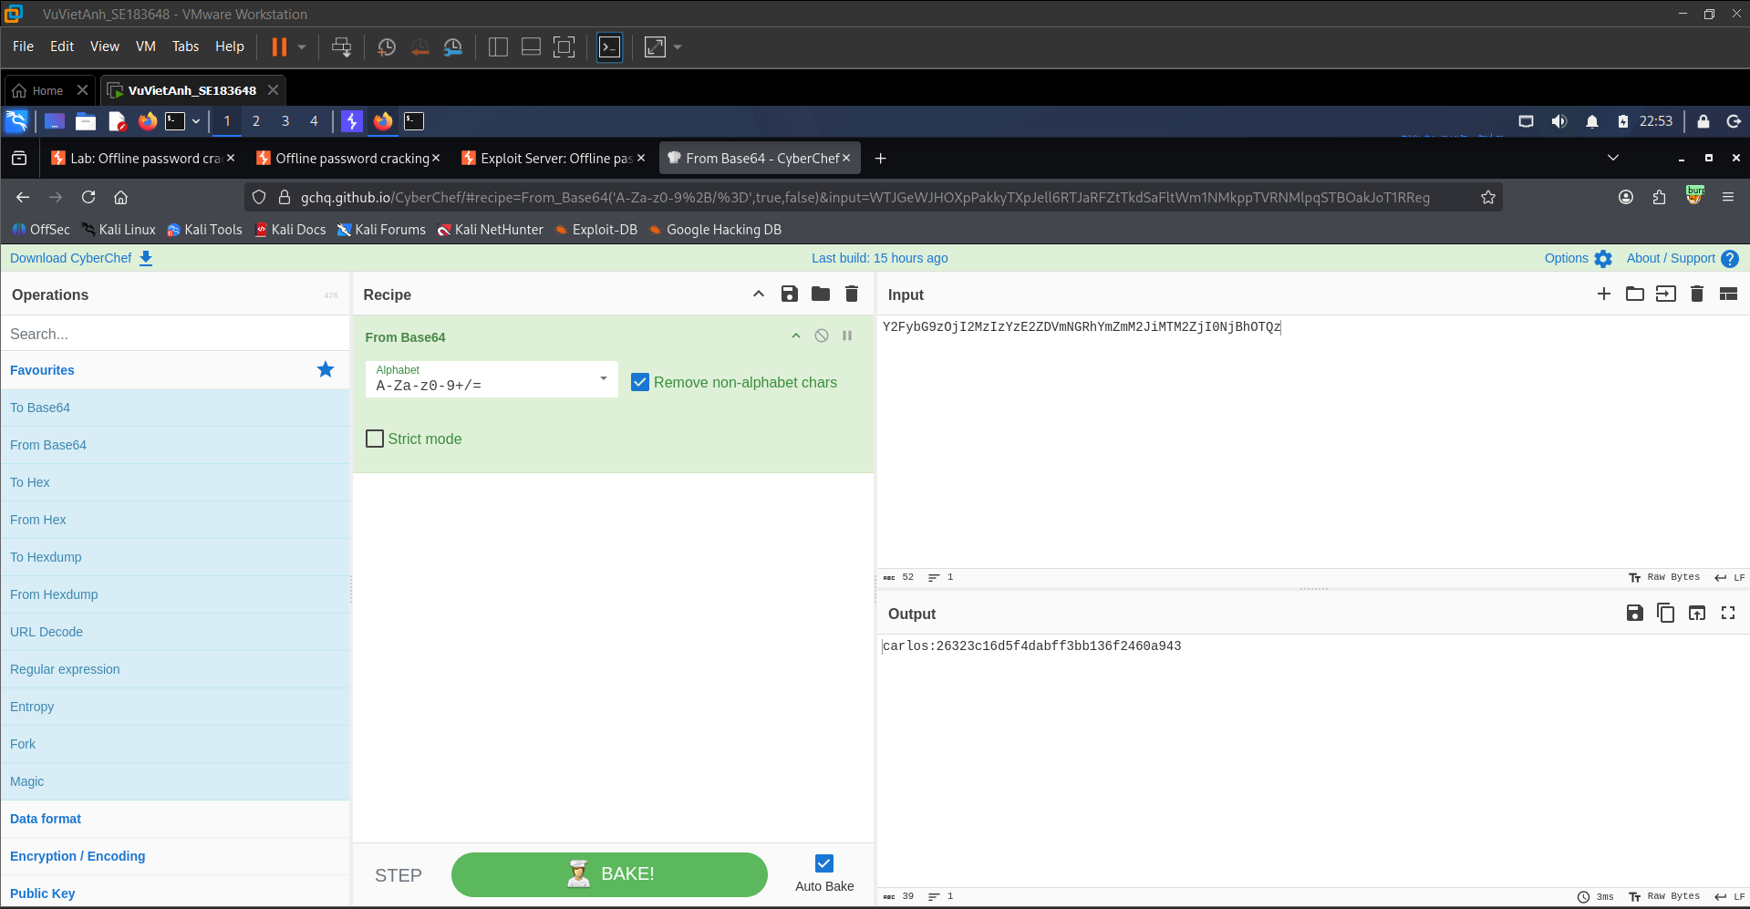The height and width of the screenshot is (909, 1750).
Task: Open VMware power pause dropdown arrow
Action: [x=302, y=46]
